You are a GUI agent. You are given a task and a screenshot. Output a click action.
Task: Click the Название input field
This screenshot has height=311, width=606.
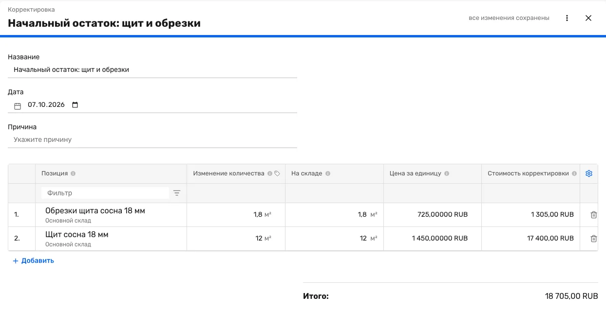tap(152, 69)
